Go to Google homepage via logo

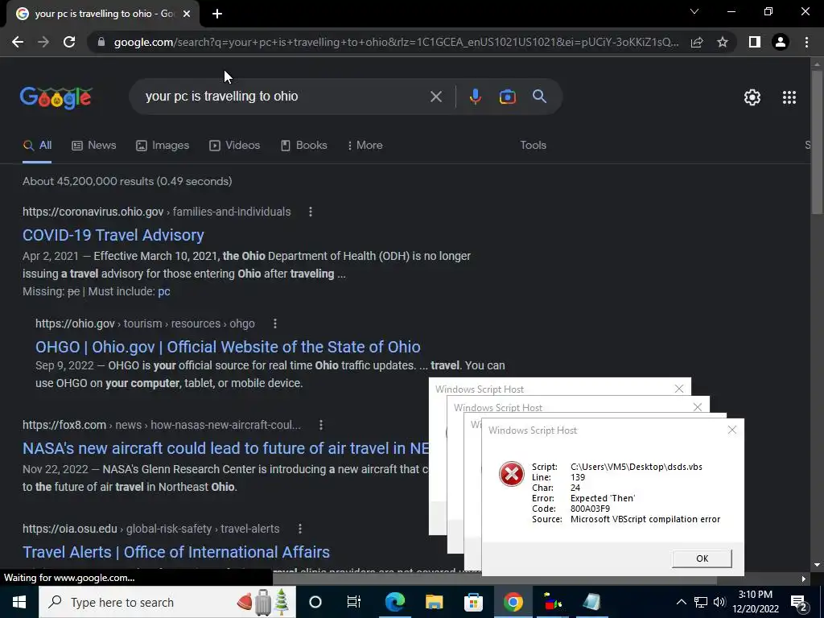[x=56, y=97]
